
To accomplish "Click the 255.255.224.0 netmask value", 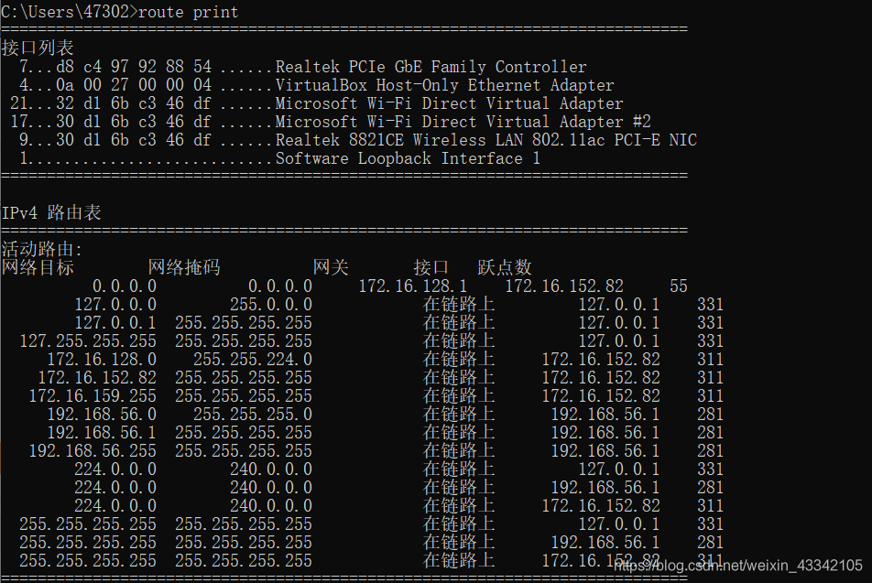I will pyautogui.click(x=252, y=360).
